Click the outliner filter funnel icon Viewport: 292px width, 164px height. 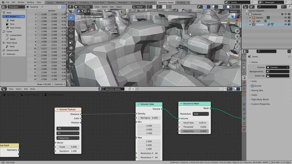tap(283, 7)
